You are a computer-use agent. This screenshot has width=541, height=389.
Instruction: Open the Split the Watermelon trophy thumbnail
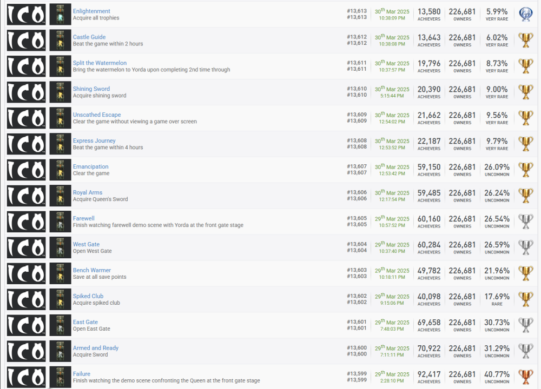pos(60,66)
